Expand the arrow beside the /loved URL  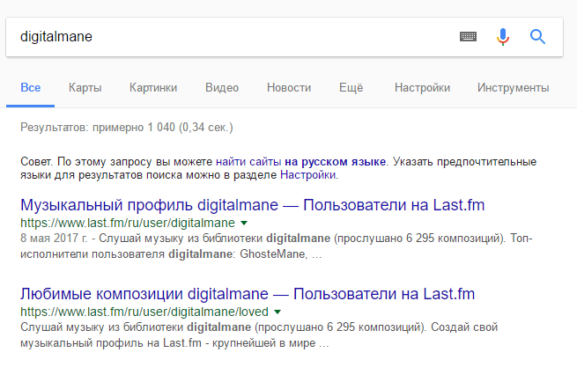(277, 312)
